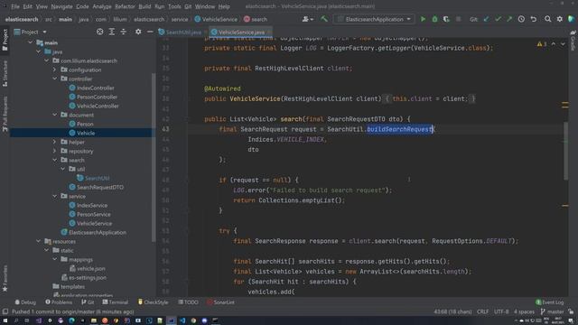Stop the running process button
This screenshot has width=578, height=325.
458,19
